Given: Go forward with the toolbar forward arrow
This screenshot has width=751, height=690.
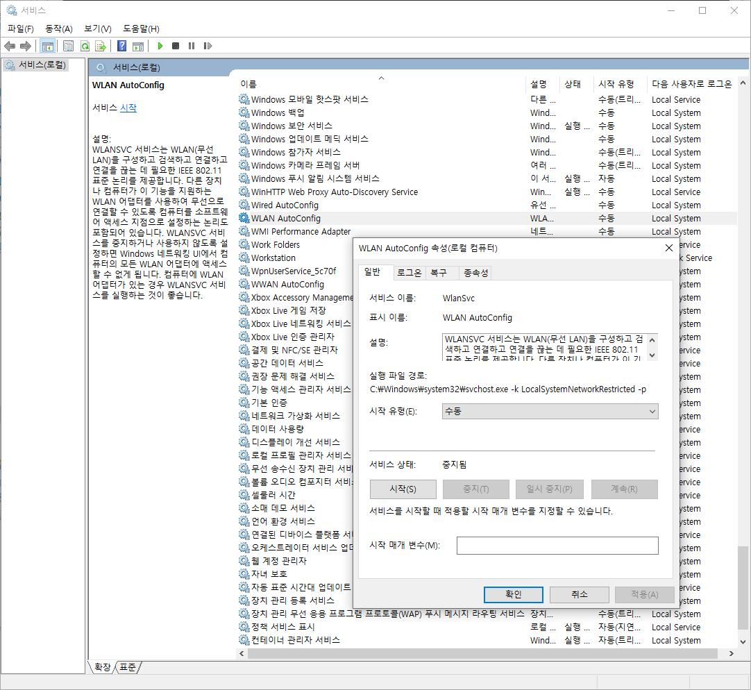Looking at the screenshot, I should [26, 46].
